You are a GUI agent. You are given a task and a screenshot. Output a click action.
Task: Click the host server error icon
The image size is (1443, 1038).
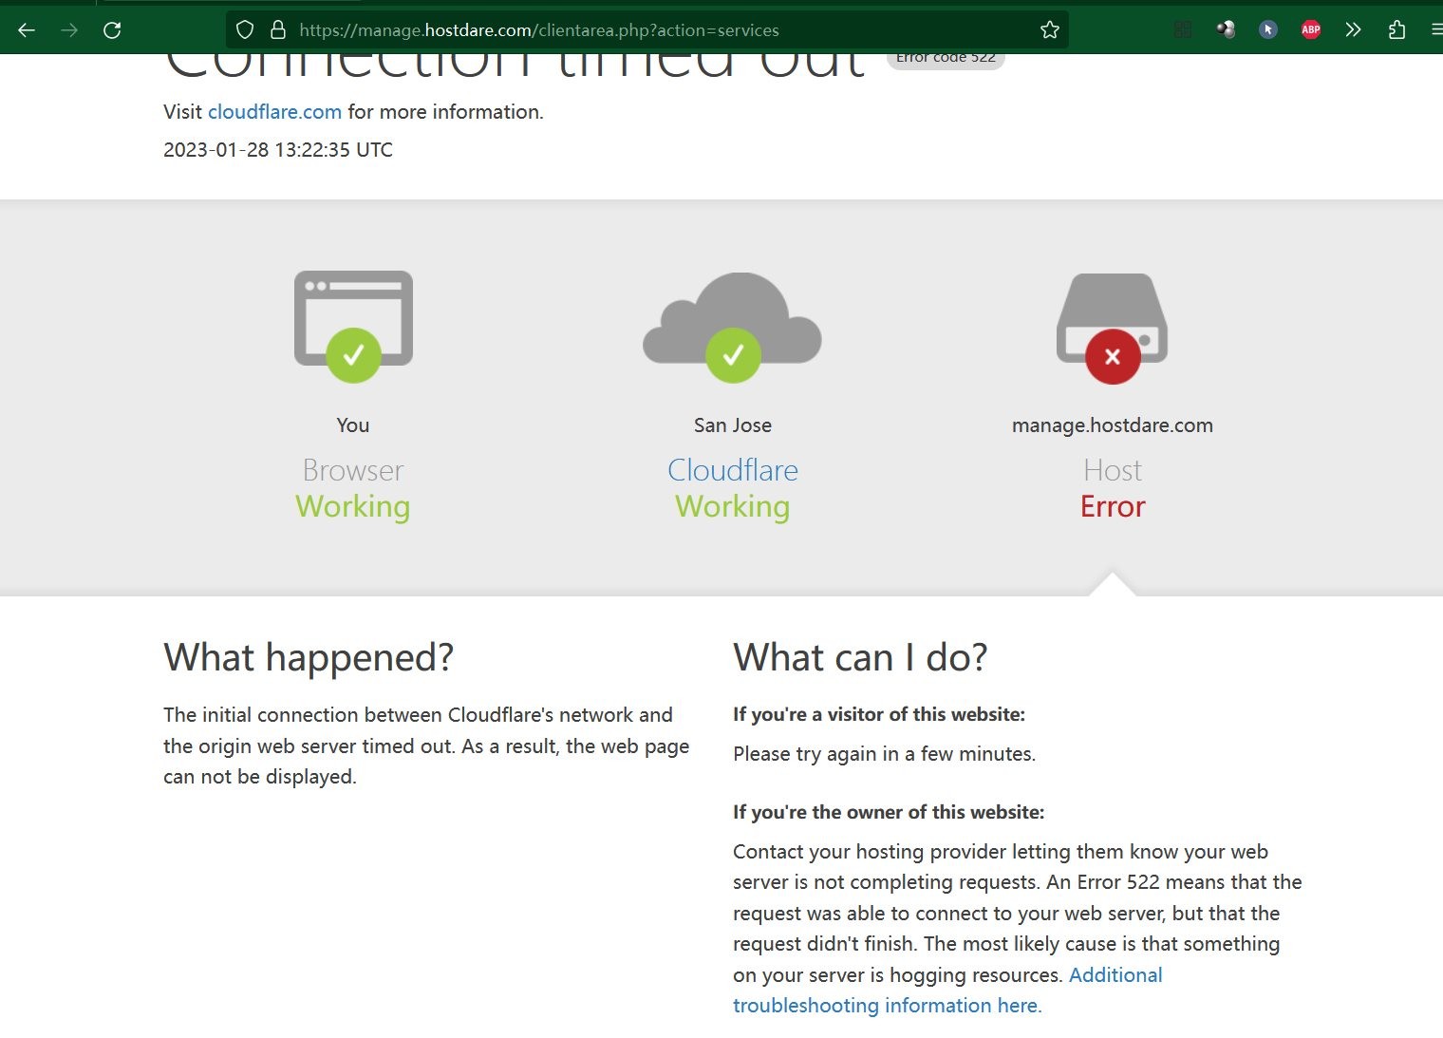1113,328
